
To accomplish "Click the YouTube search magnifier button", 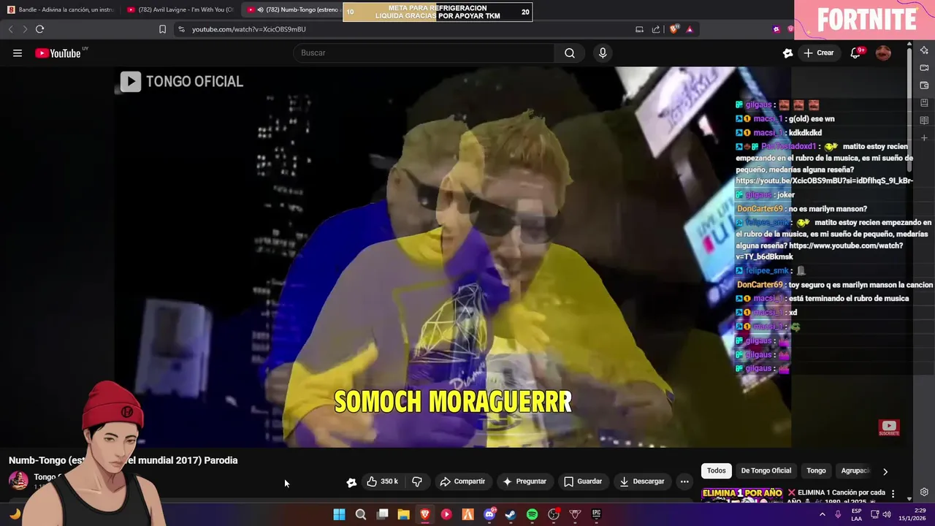I will (x=570, y=53).
